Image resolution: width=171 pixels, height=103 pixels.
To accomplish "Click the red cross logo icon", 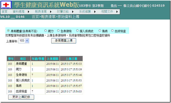I will (6, 5).
